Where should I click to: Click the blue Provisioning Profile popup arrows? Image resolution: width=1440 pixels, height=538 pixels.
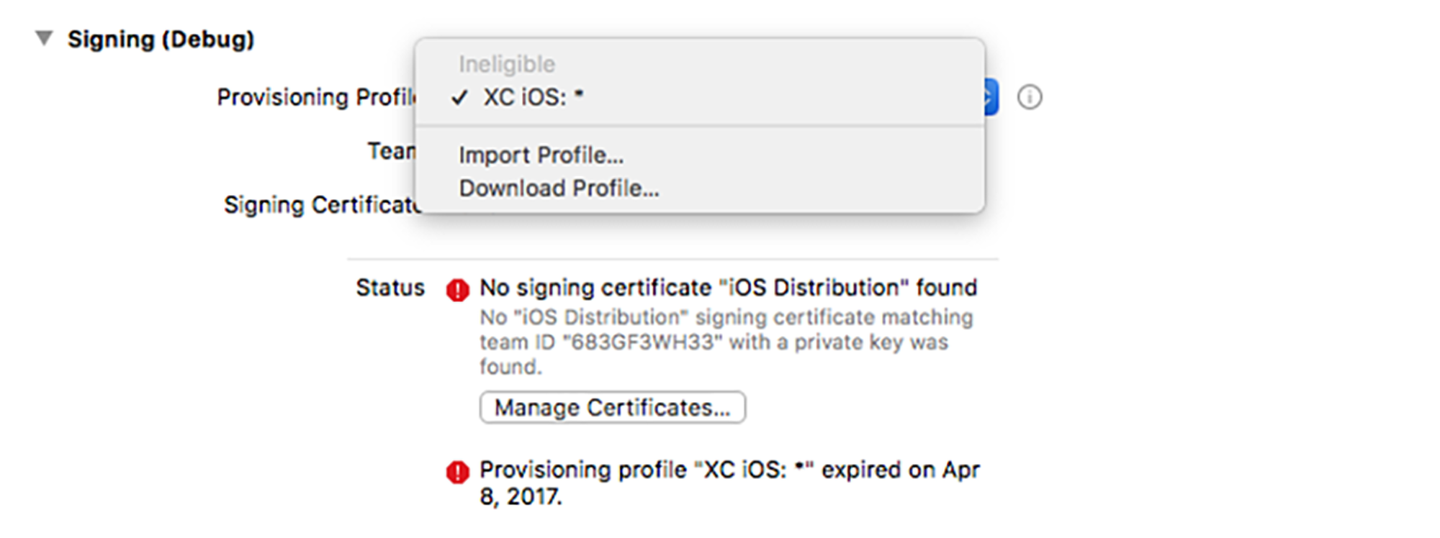coord(991,97)
